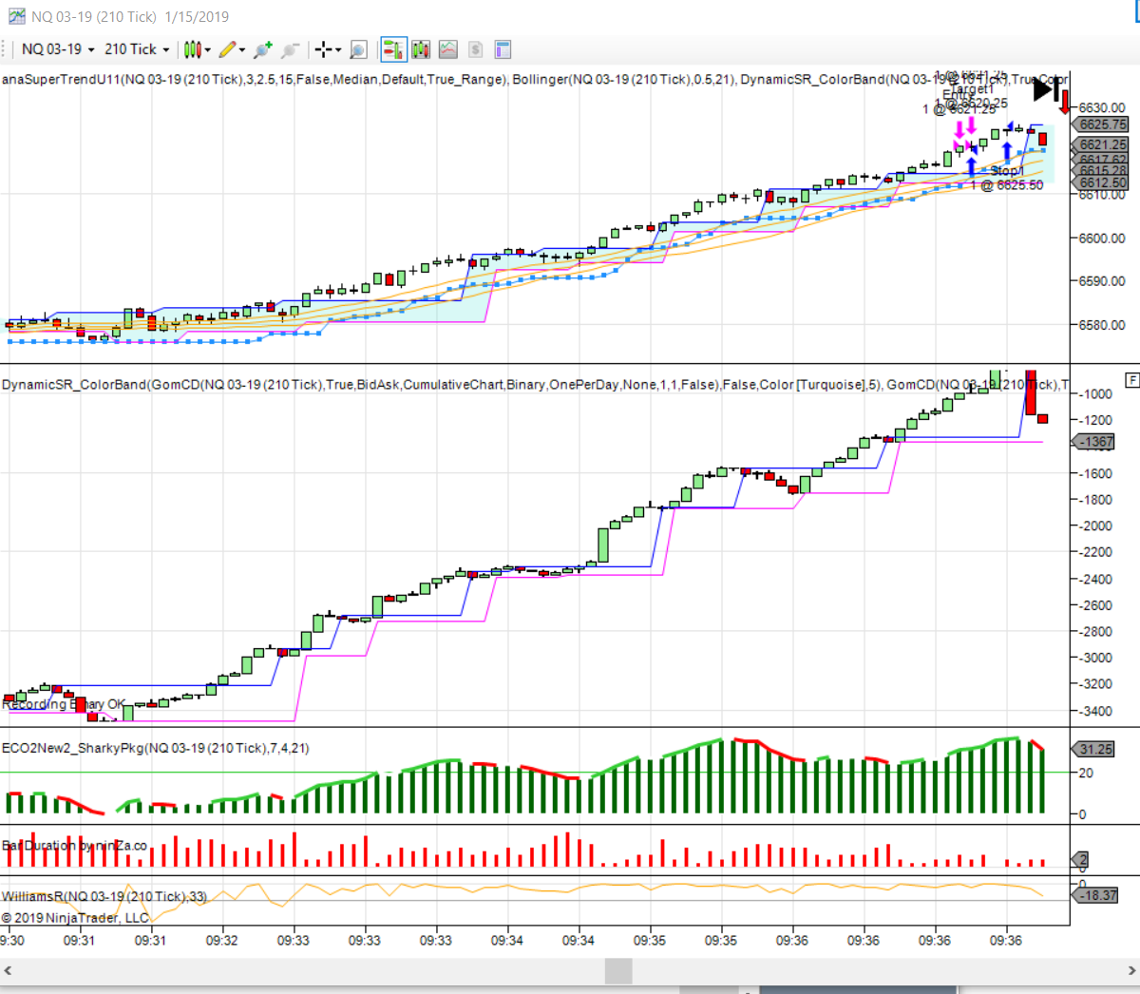This screenshot has height=994, width=1140.
Task: Click the black jump-to-latest-bar arrow icon
Action: click(1046, 89)
